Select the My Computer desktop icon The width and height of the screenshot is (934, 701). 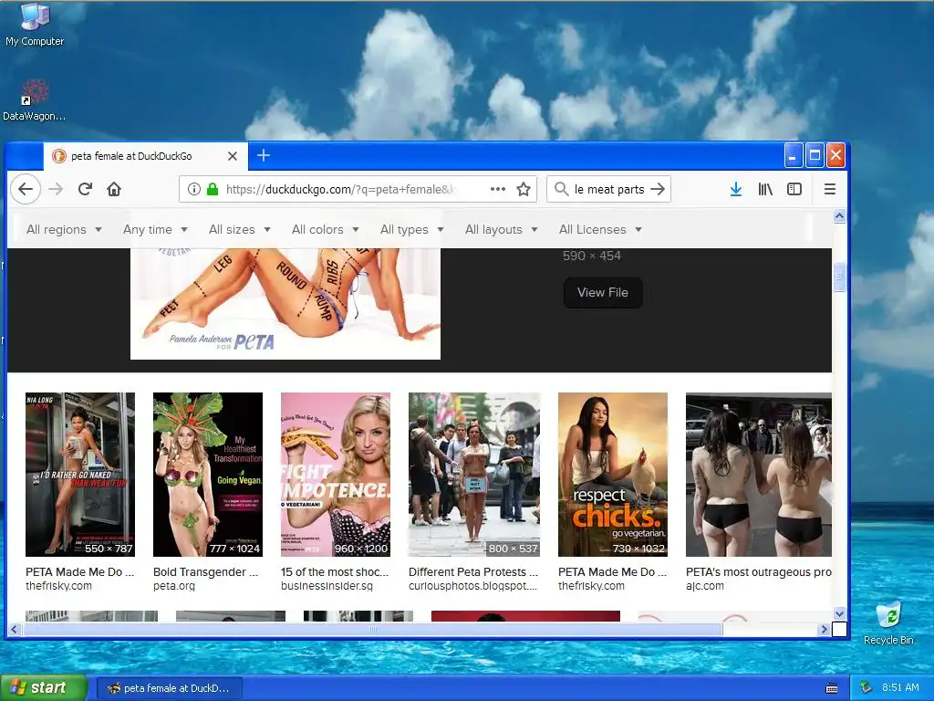(x=35, y=24)
